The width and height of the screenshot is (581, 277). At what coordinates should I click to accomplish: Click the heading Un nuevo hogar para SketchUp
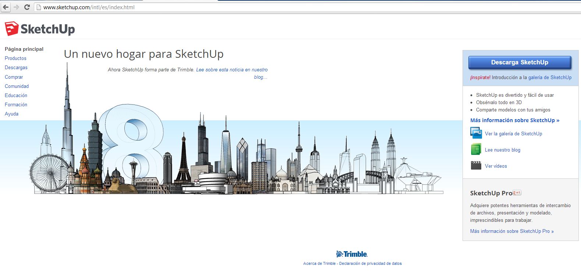click(144, 54)
